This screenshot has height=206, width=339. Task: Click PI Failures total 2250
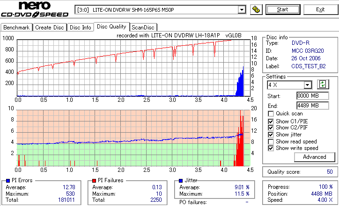tap(156, 200)
